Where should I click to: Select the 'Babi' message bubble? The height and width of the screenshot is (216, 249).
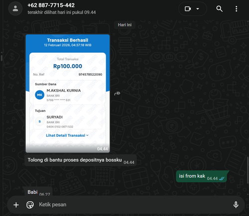click(x=38, y=192)
